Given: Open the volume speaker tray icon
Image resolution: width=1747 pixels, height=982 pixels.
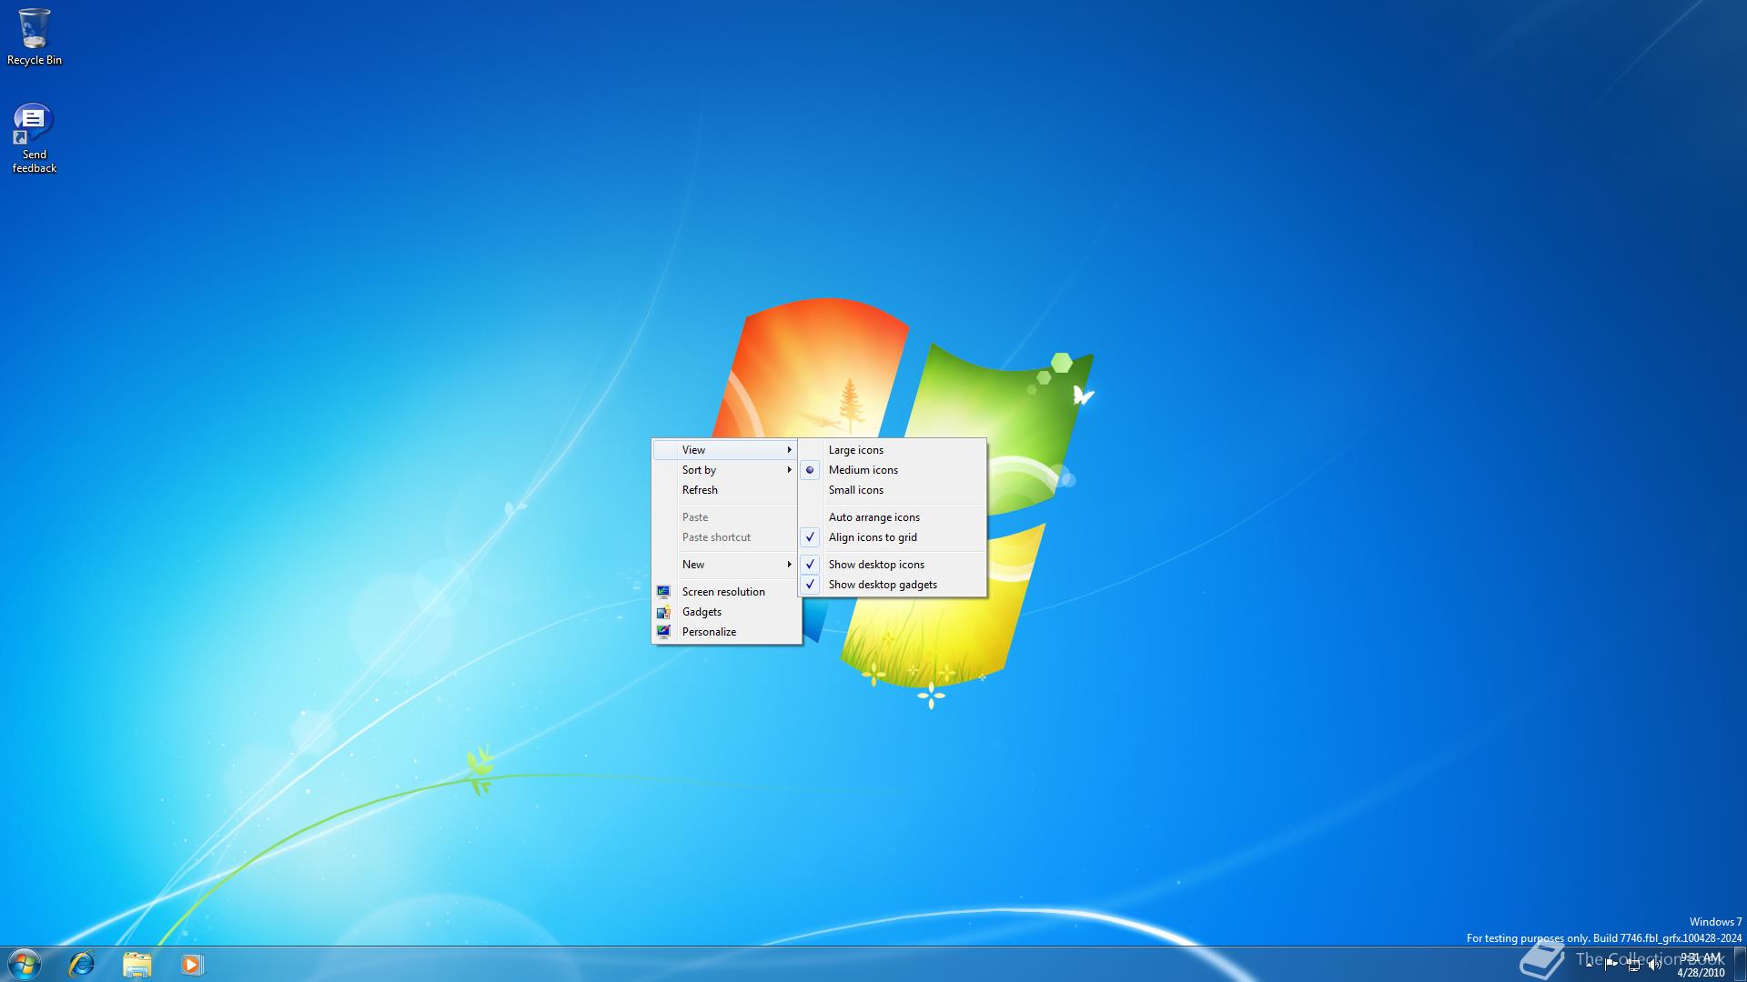Looking at the screenshot, I should 1655,965.
